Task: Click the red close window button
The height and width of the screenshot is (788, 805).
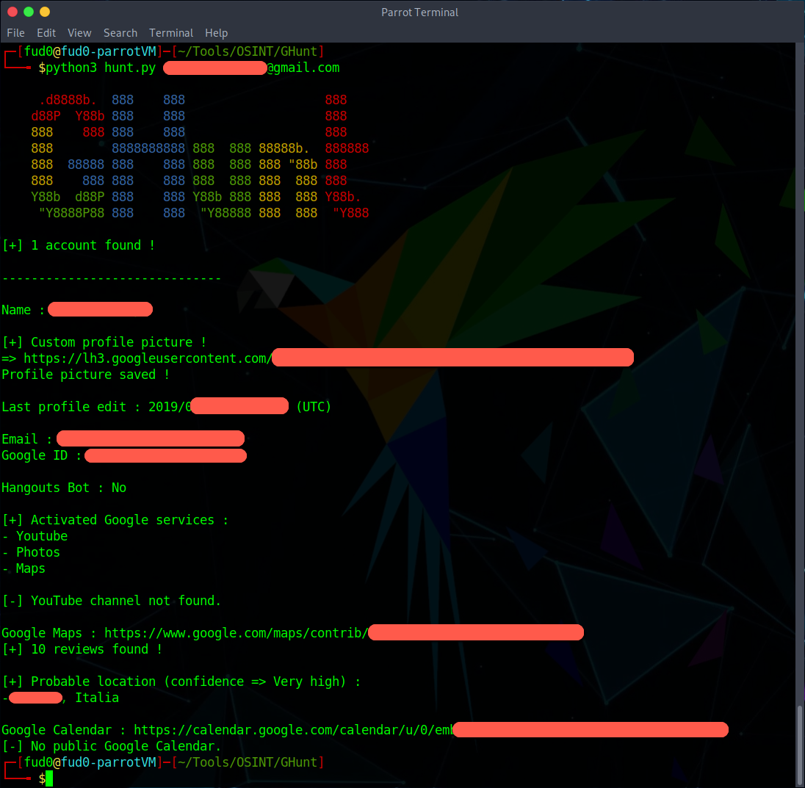Action: pyautogui.click(x=12, y=12)
